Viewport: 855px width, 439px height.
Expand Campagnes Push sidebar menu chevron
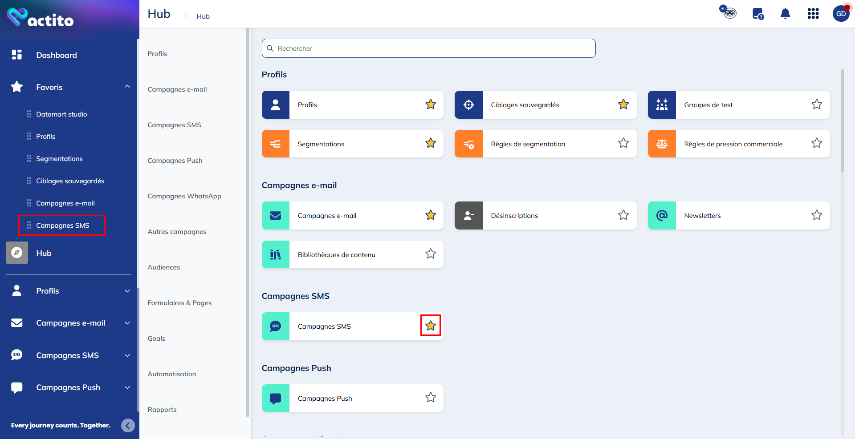pyautogui.click(x=127, y=387)
